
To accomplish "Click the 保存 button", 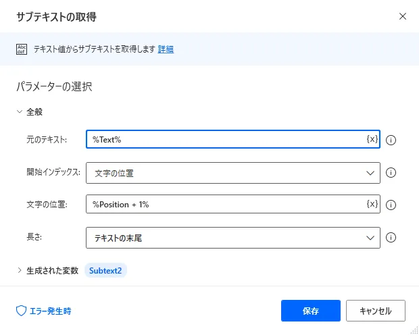I will point(311,311).
